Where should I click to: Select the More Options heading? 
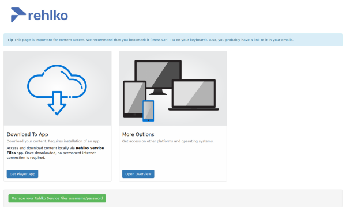coord(138,134)
